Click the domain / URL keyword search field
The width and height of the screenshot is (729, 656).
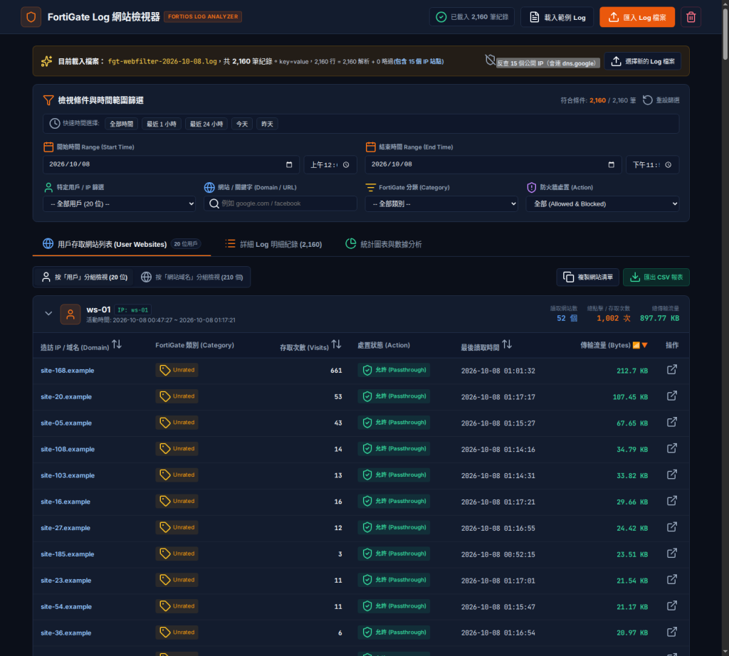[x=280, y=203]
